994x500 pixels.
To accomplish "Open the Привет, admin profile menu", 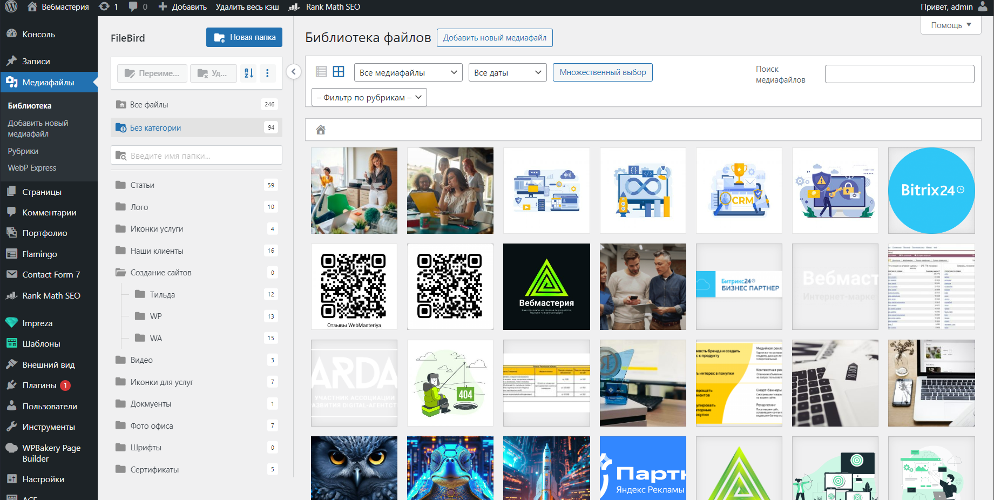I will click(954, 7).
